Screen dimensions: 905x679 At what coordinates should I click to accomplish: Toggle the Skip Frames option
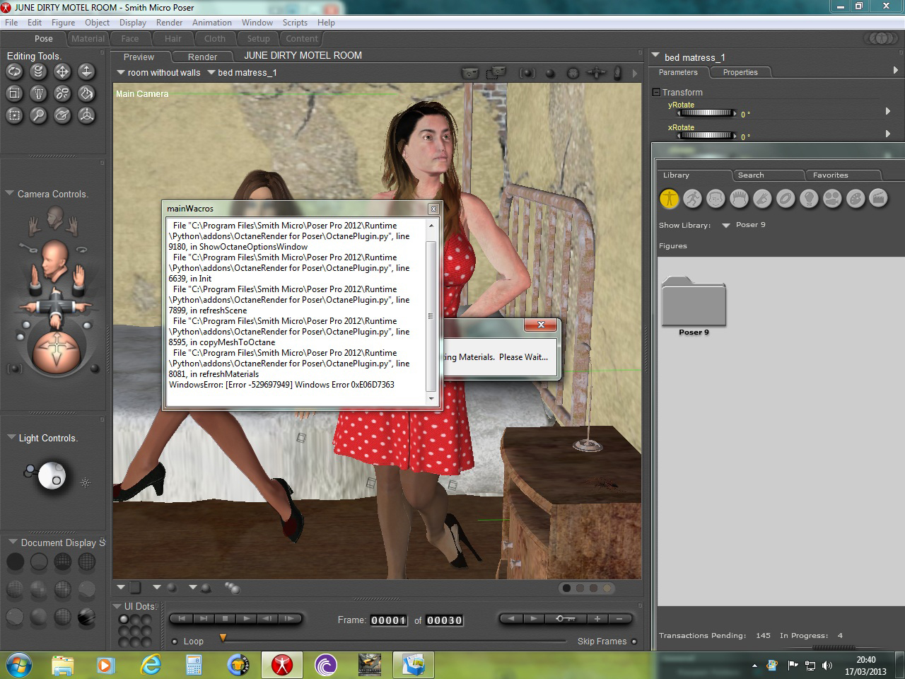(x=634, y=642)
